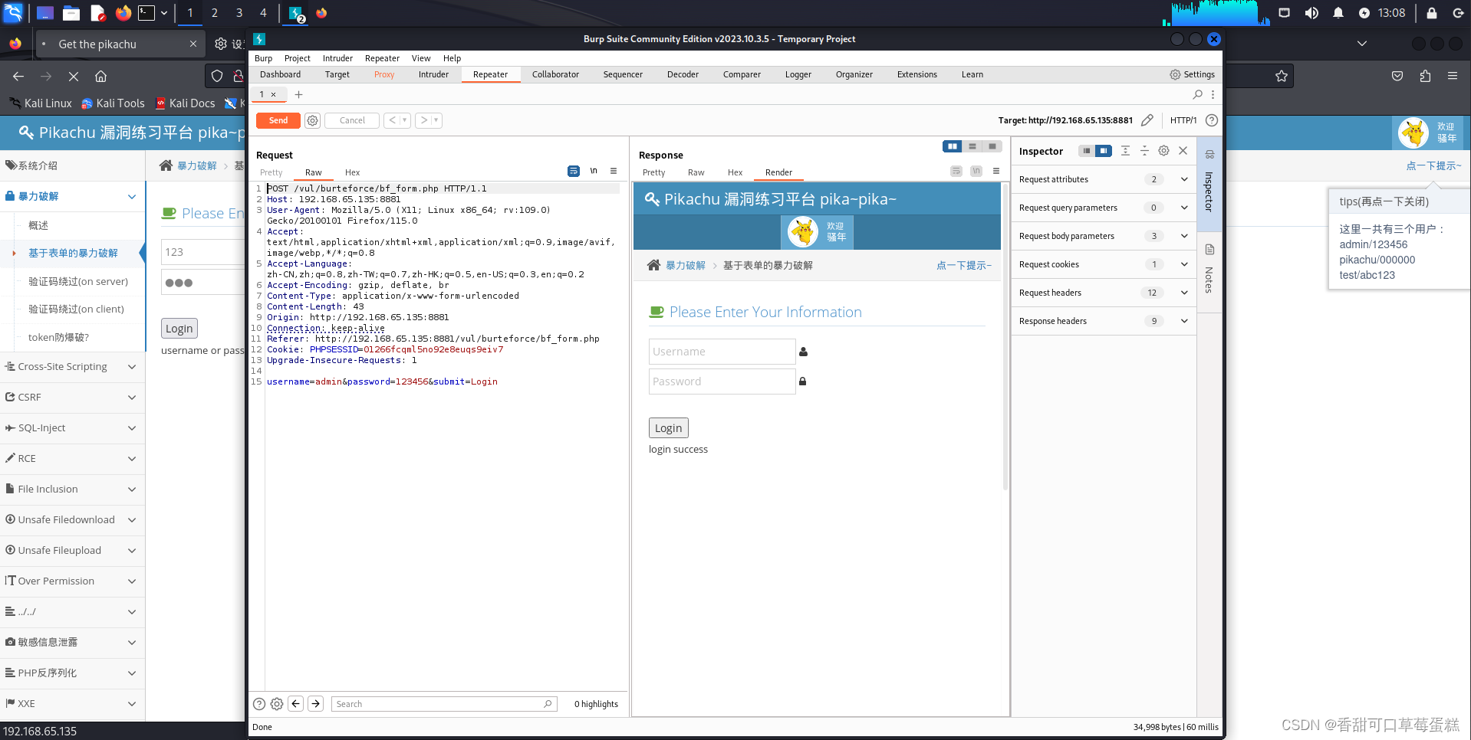Switch to the Intruder tool tab
The width and height of the screenshot is (1471, 740).
(433, 74)
